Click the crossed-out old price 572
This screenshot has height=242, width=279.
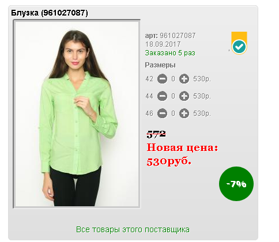156,134
